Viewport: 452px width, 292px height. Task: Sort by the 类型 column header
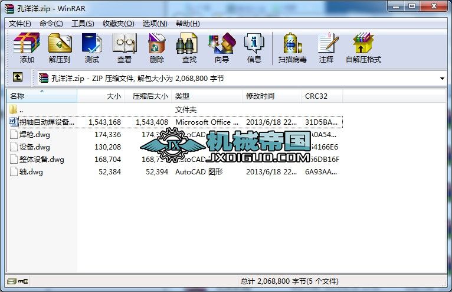point(207,96)
